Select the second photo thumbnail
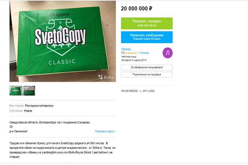Viewport: 248px width, 165px height. coord(29,91)
